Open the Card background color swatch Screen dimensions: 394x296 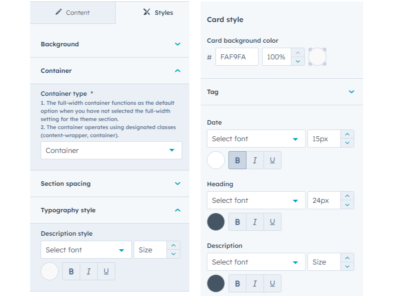pos(317,57)
